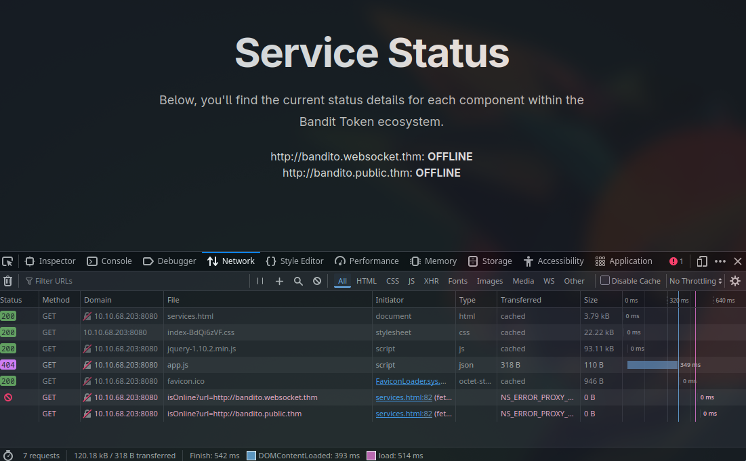This screenshot has height=461, width=746.
Task: Pause network recording
Action: pos(260,281)
